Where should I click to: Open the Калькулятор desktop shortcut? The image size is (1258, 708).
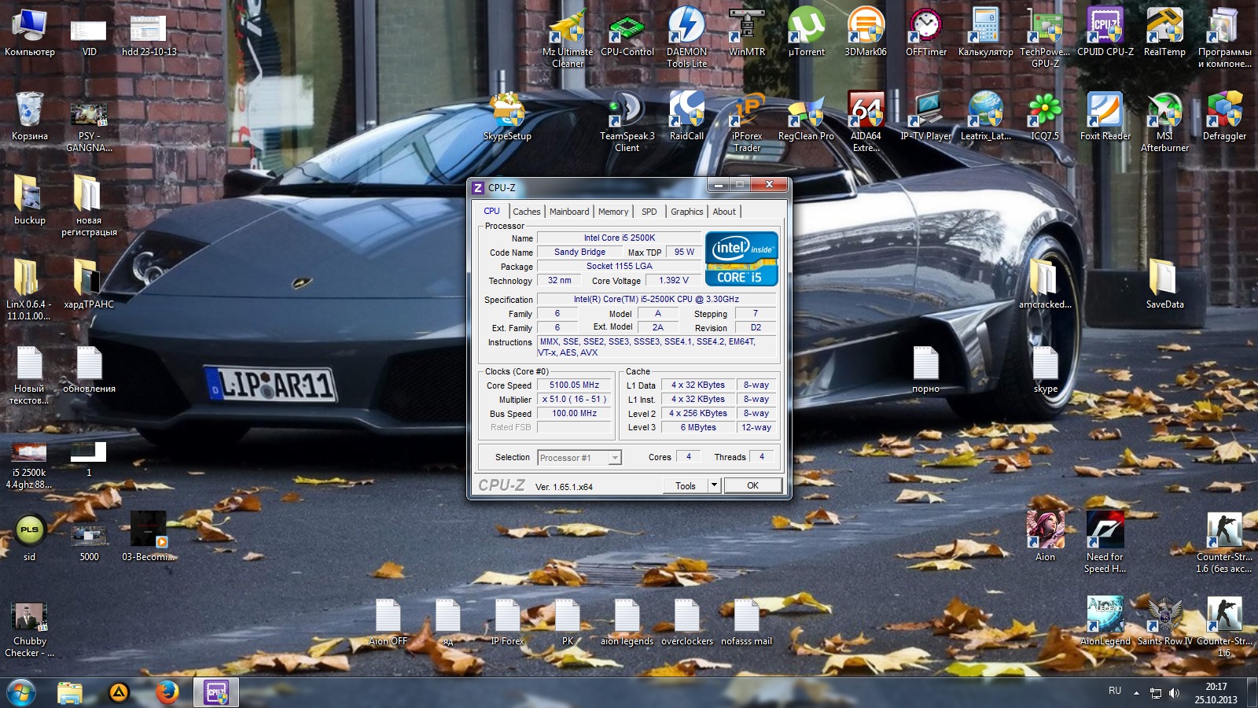tap(985, 32)
